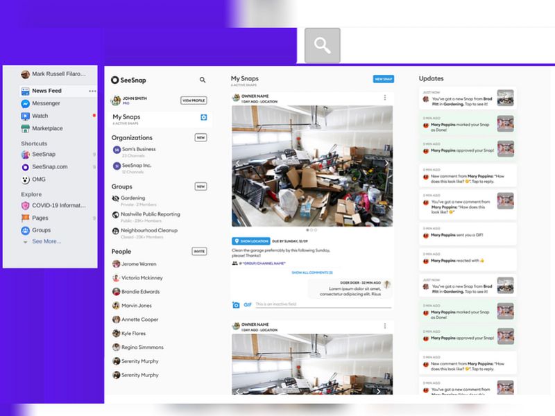The width and height of the screenshot is (555, 416).
Task: Click Mark Russell profile avatar
Action: [x=25, y=74]
